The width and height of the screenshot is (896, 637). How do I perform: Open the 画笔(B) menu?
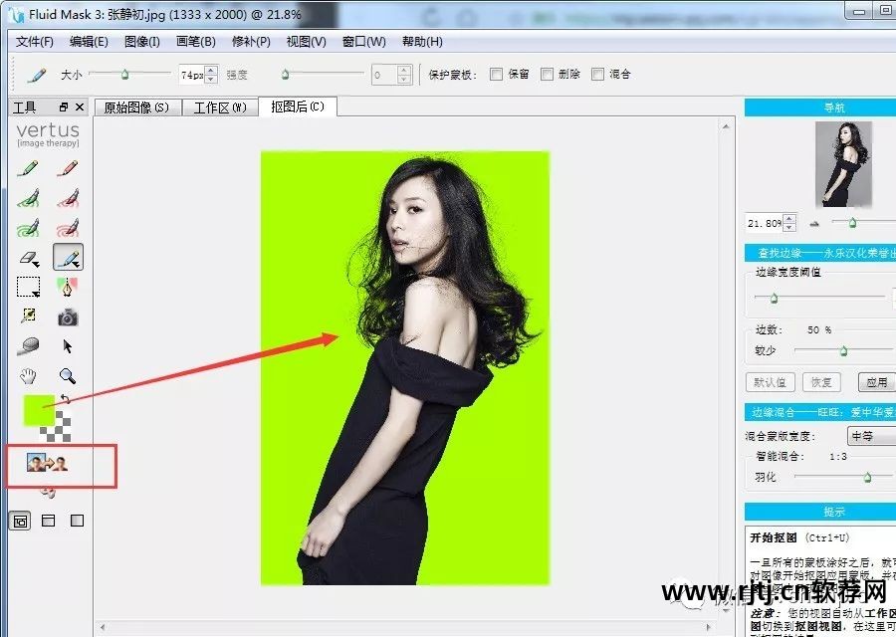[x=196, y=42]
